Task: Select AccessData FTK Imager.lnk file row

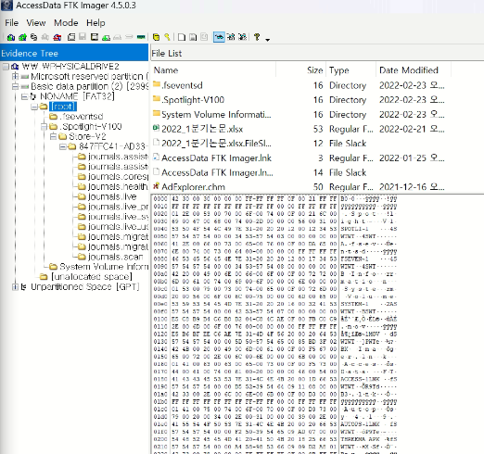Action: click(299, 158)
